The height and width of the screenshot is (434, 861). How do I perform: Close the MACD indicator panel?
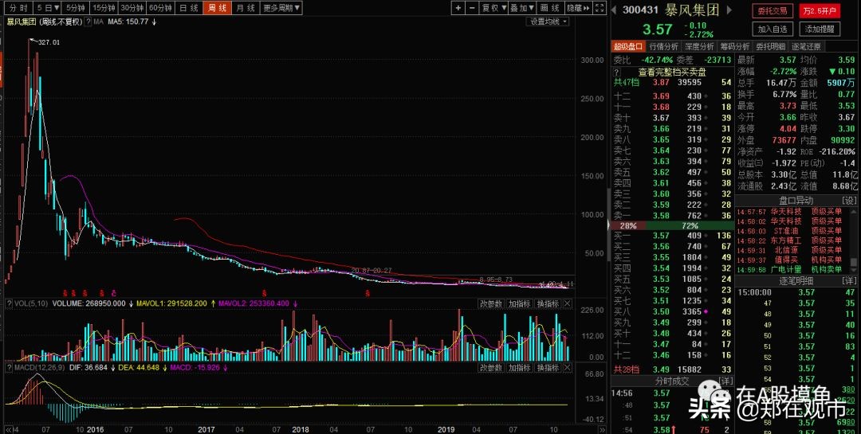point(568,367)
